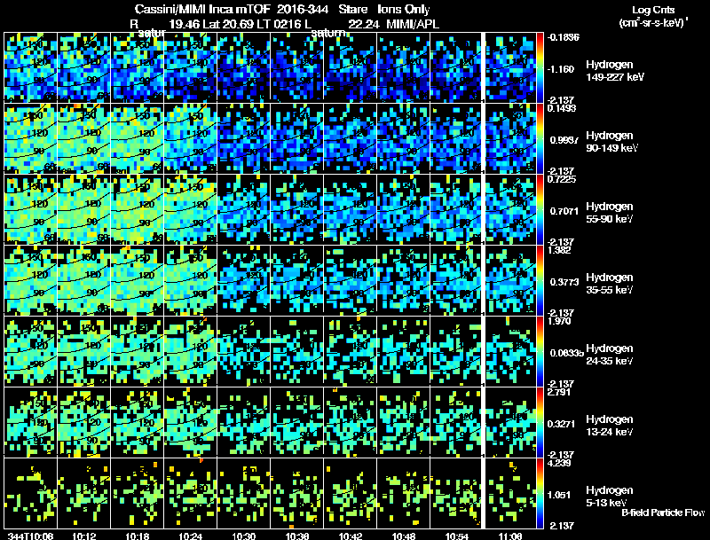This screenshot has height=540, width=710.
Task: Click the last time label on the axis
Action: pos(510,536)
